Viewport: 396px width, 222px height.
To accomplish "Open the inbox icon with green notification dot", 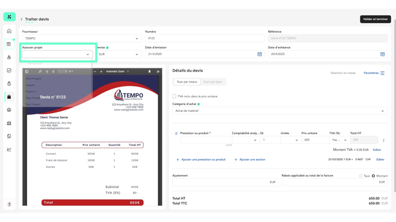I will [x=9, y=44].
